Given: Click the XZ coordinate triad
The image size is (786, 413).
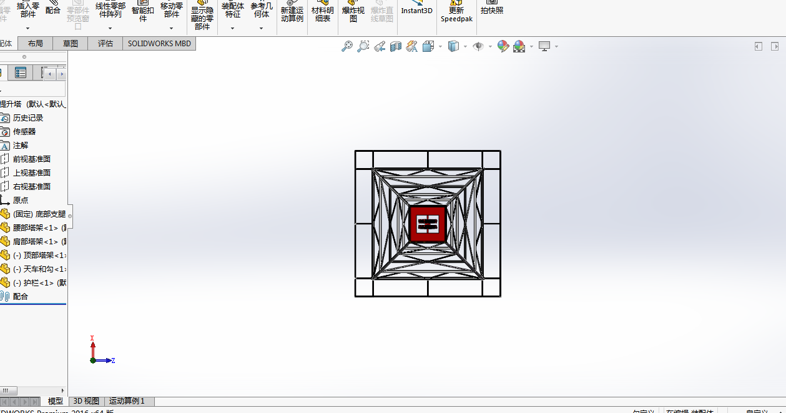Looking at the screenshot, I should [x=102, y=351].
